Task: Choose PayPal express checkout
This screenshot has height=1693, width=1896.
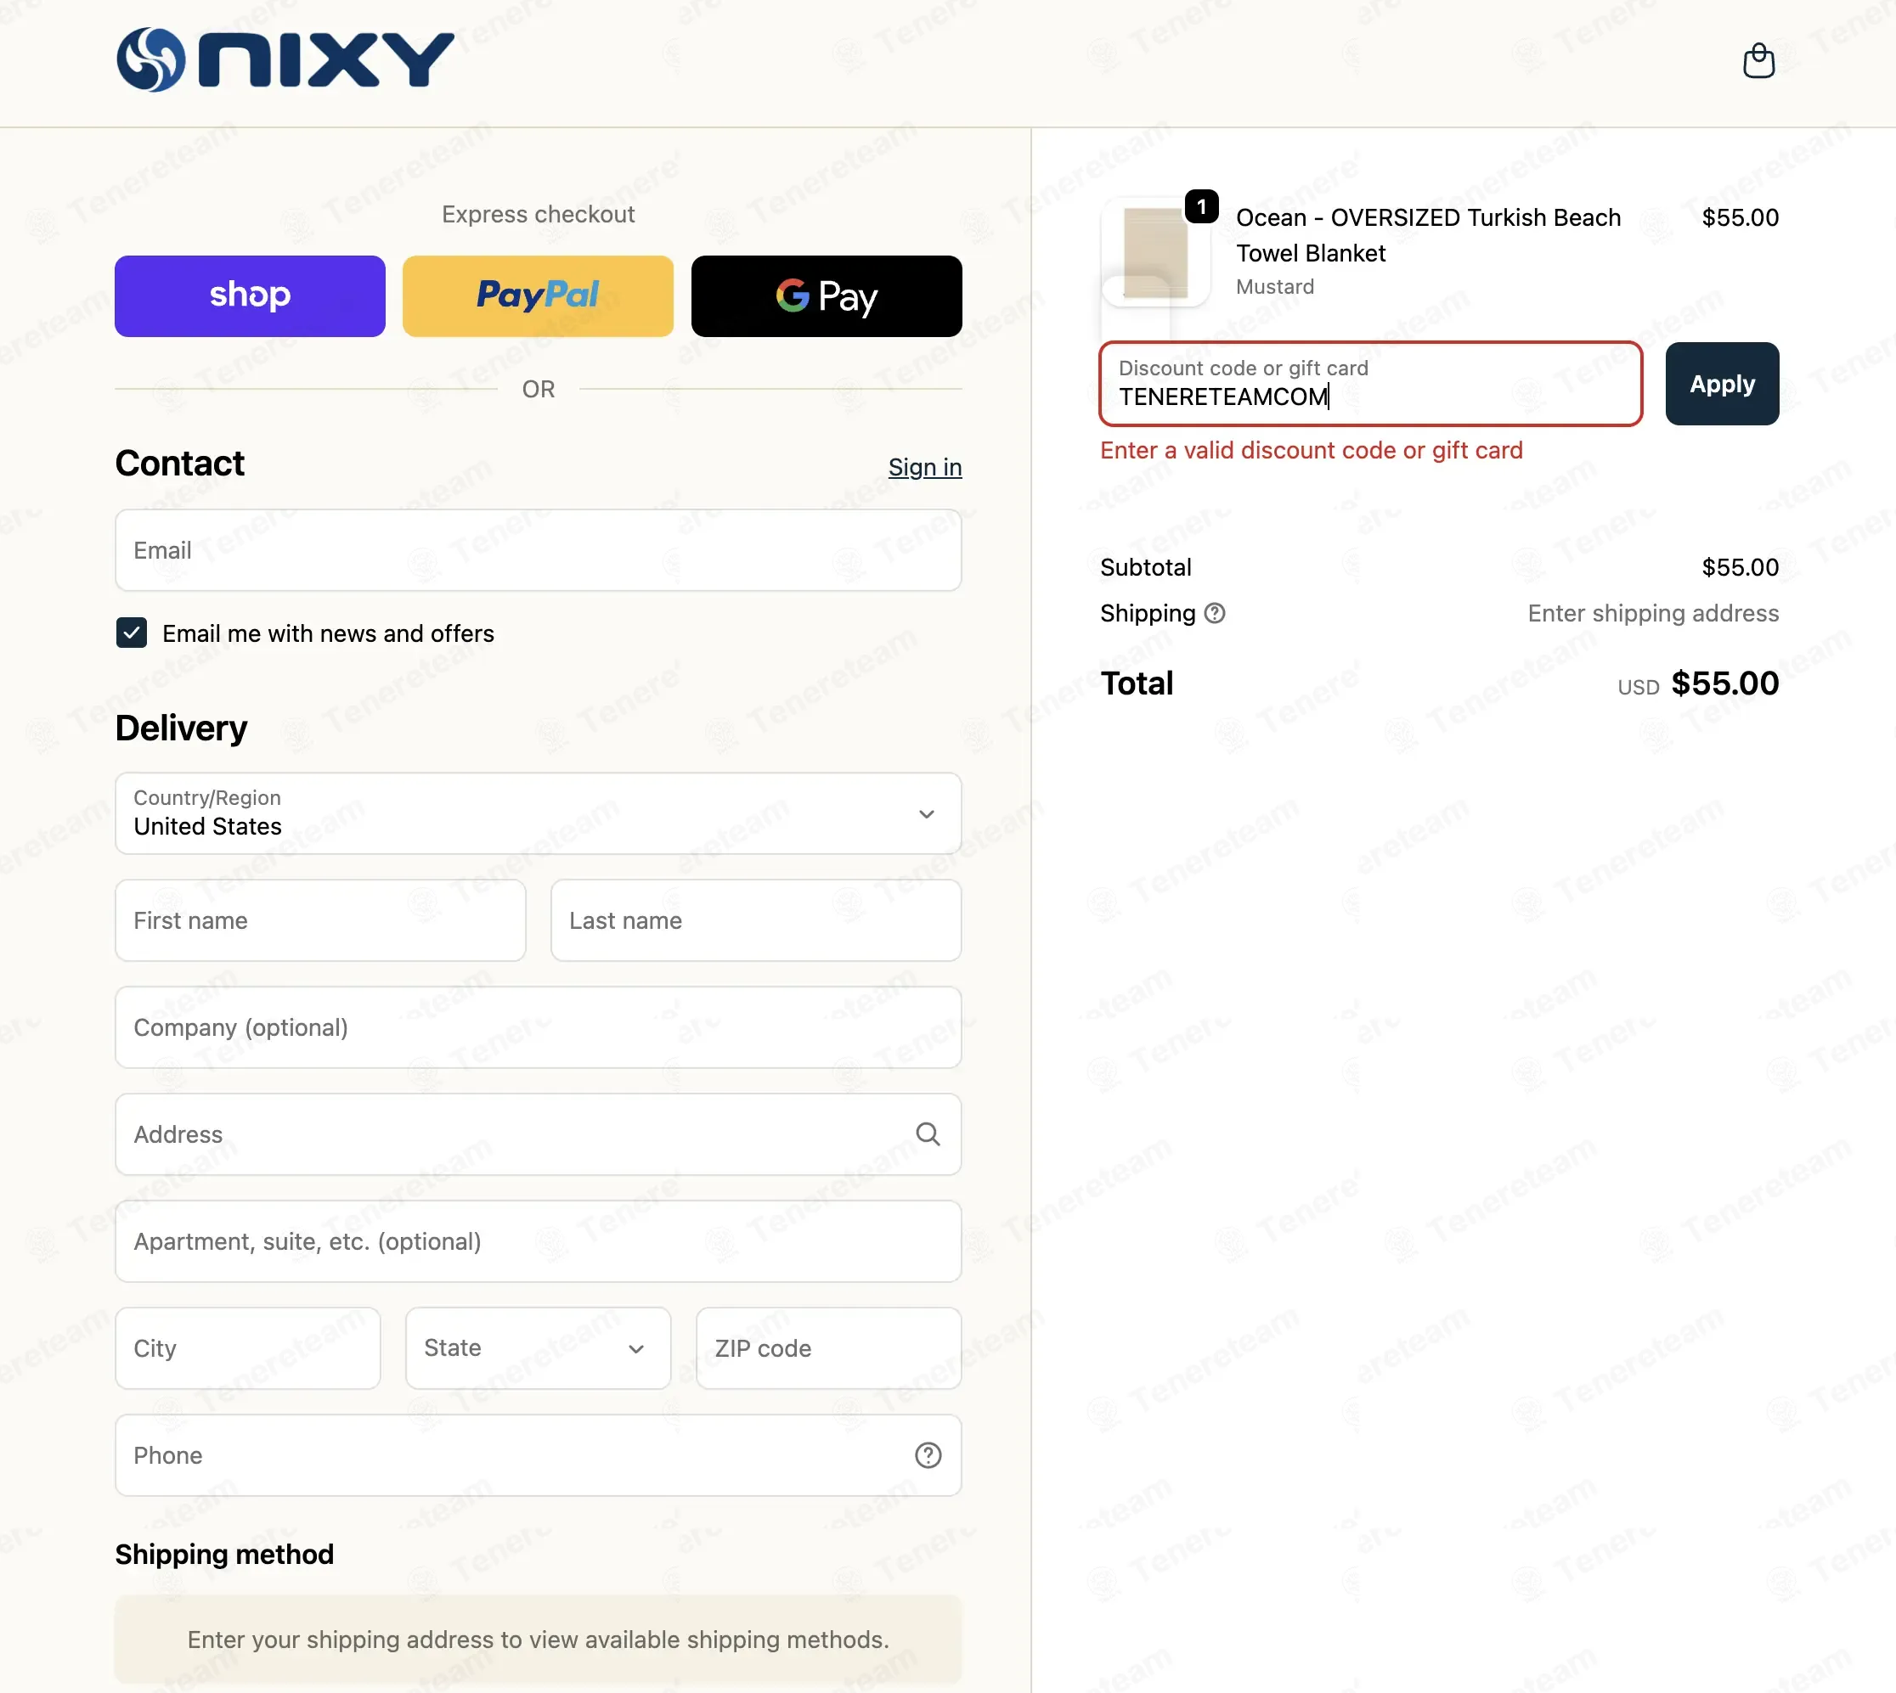Action: click(538, 295)
